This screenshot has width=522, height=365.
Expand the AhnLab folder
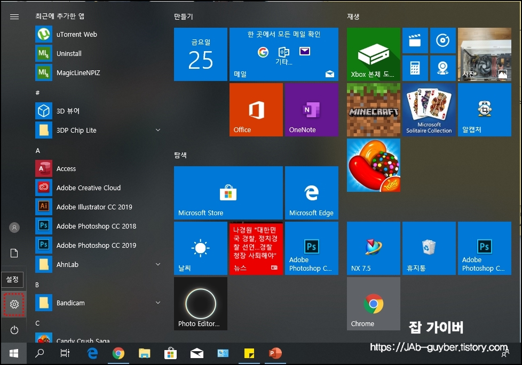[158, 265]
